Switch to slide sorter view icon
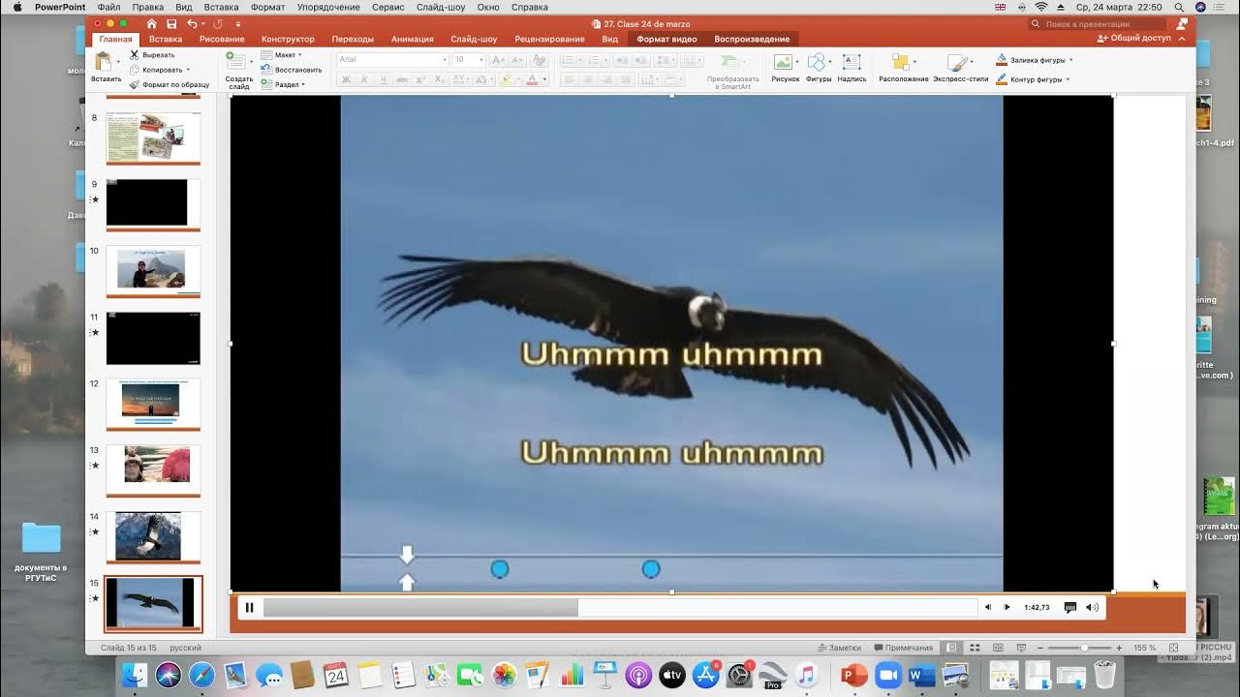 point(975,648)
